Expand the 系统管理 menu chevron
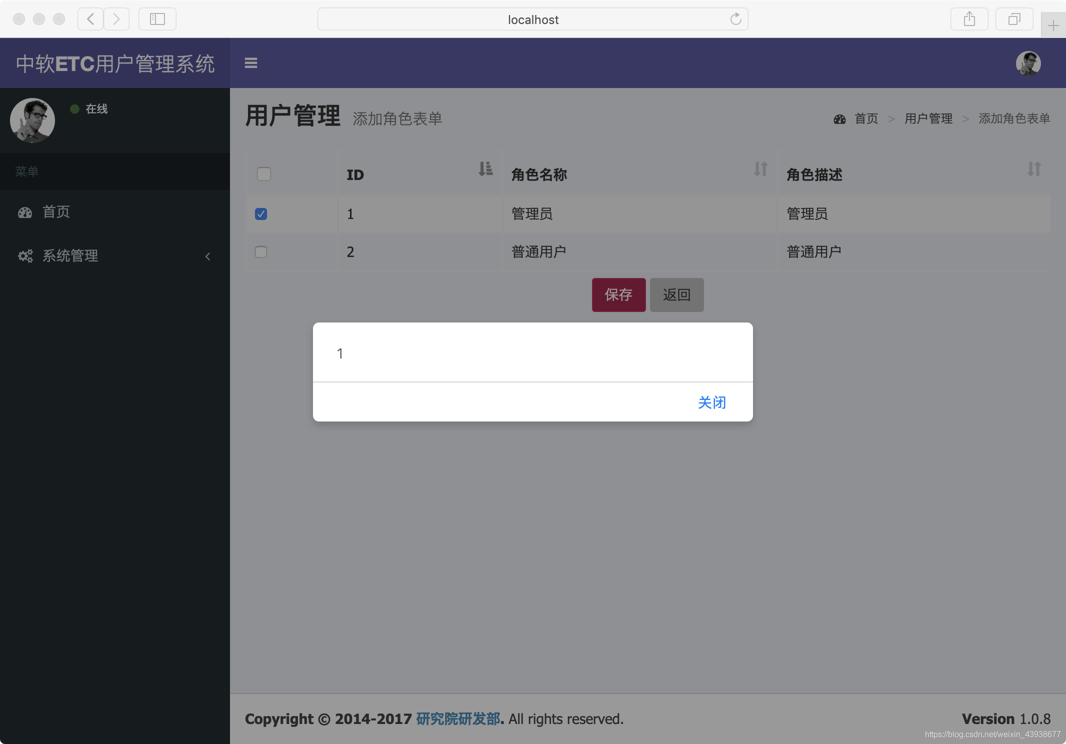Image resolution: width=1066 pixels, height=744 pixels. (207, 256)
